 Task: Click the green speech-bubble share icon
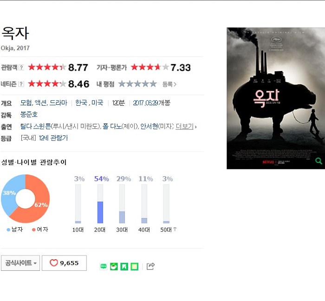(x=104, y=266)
